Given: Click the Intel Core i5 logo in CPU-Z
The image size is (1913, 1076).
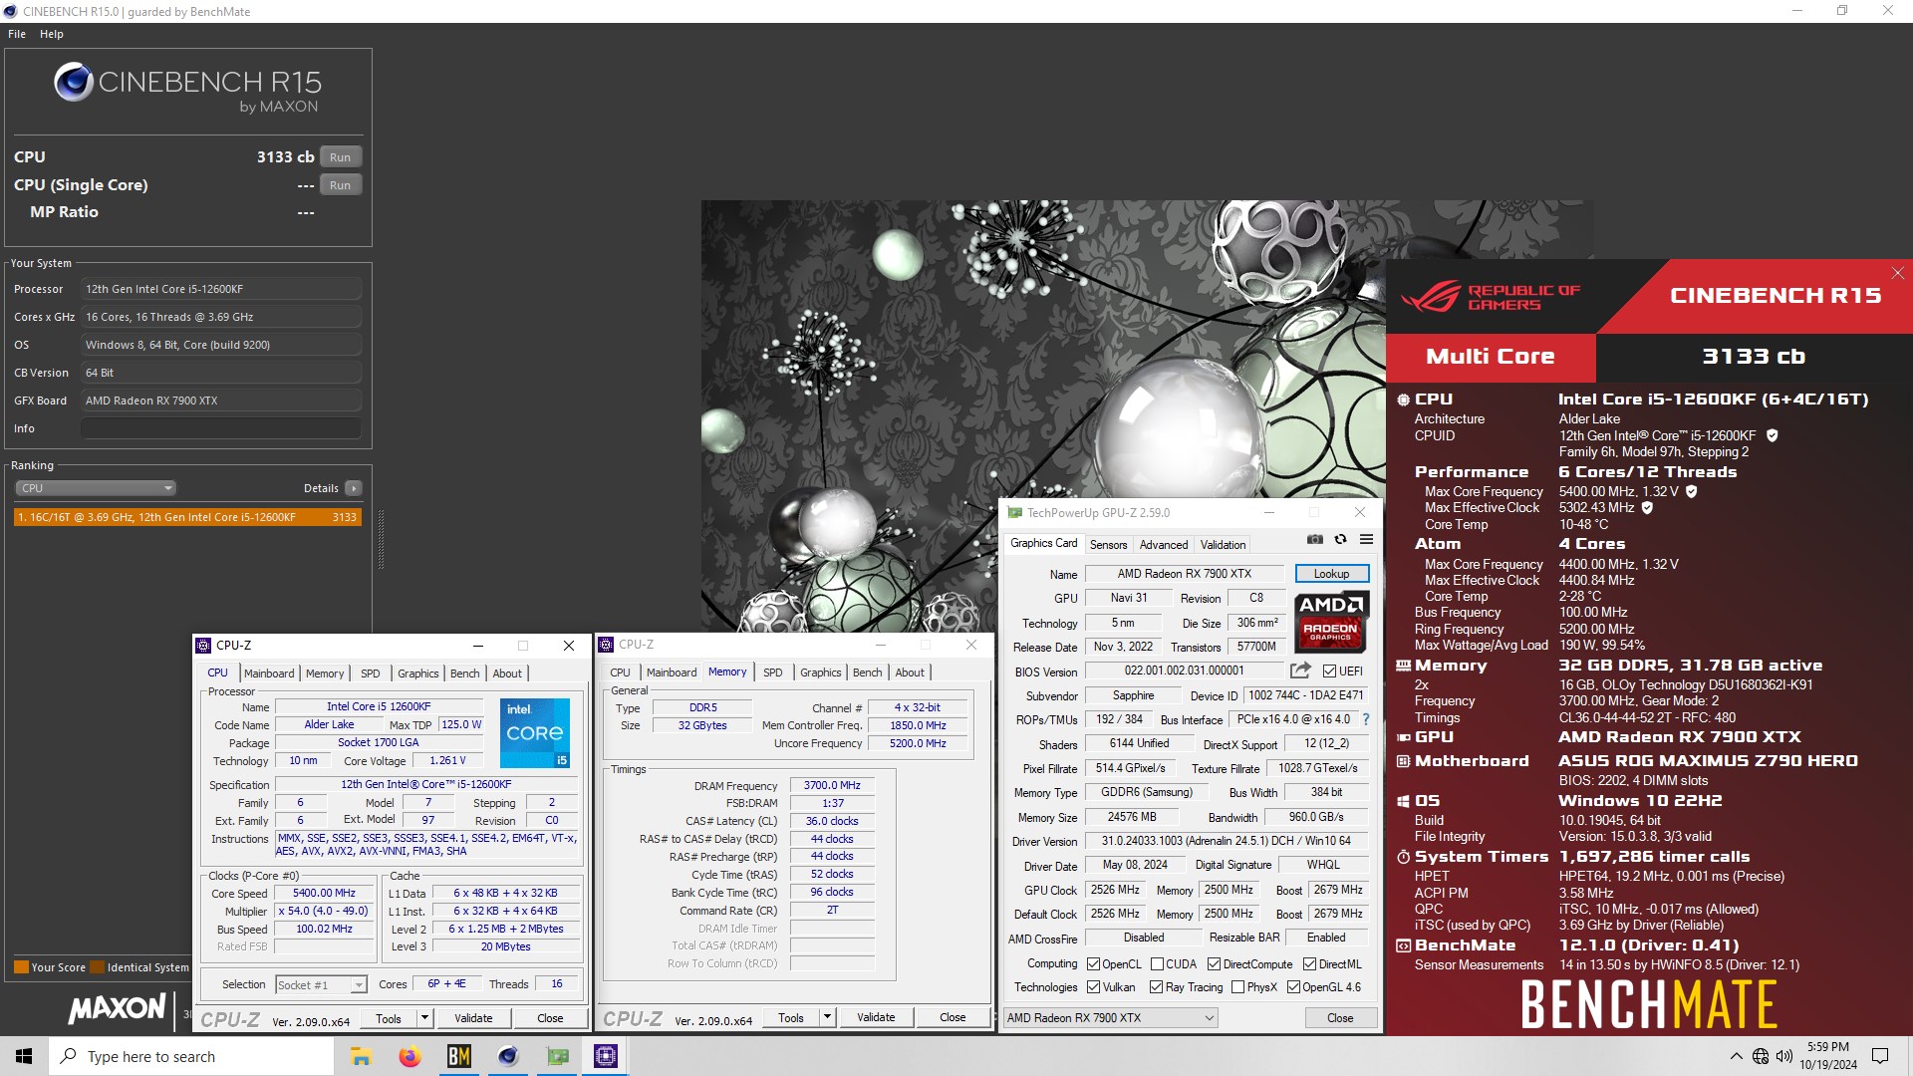Looking at the screenshot, I should (535, 733).
